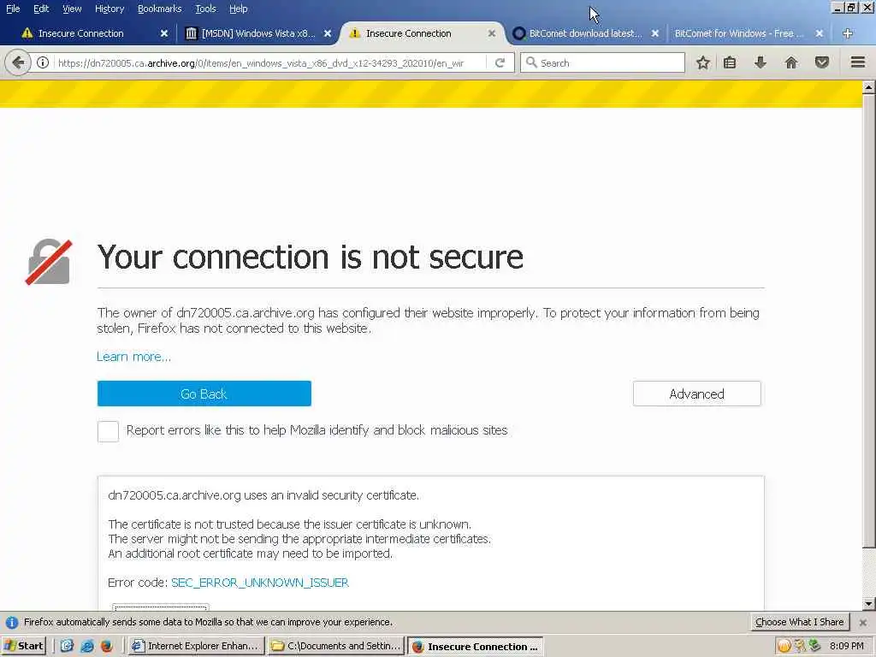
Task: Switch to BitComet download latest tab
Action: point(585,33)
